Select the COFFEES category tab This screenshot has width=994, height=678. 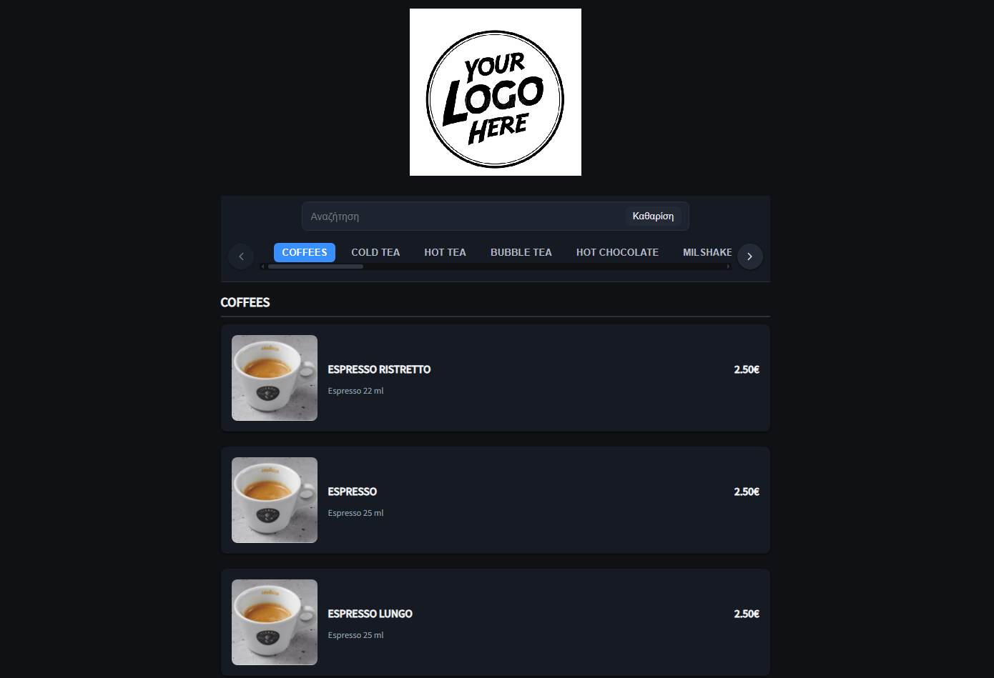point(305,252)
